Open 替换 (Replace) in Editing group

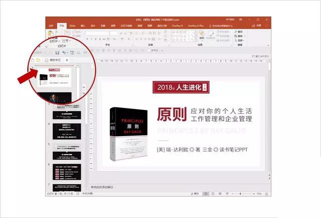pos(240,36)
